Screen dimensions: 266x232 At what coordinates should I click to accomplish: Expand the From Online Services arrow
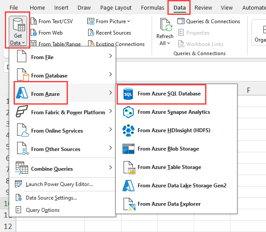pyautogui.click(x=110, y=130)
